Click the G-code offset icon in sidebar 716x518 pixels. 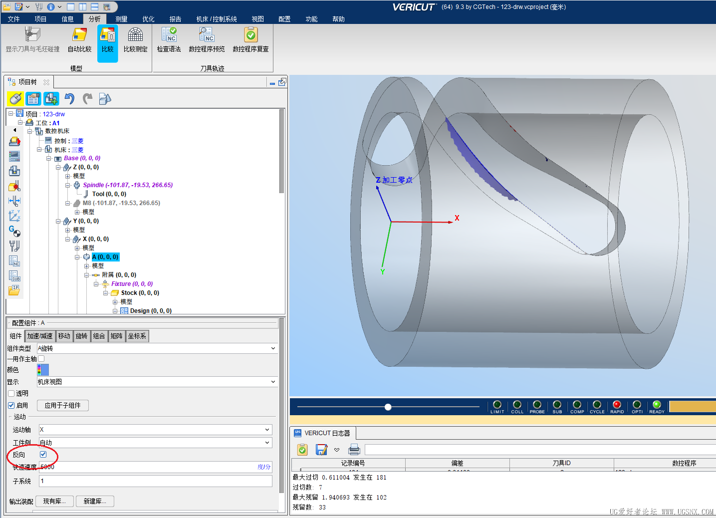(14, 231)
